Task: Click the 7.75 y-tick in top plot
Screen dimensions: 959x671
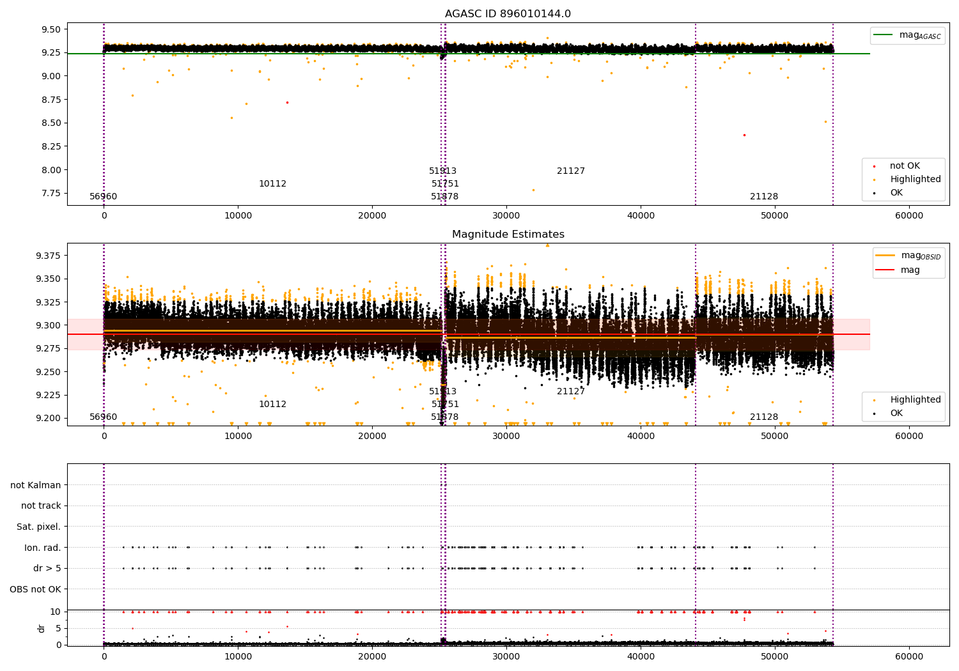Action: coord(51,193)
